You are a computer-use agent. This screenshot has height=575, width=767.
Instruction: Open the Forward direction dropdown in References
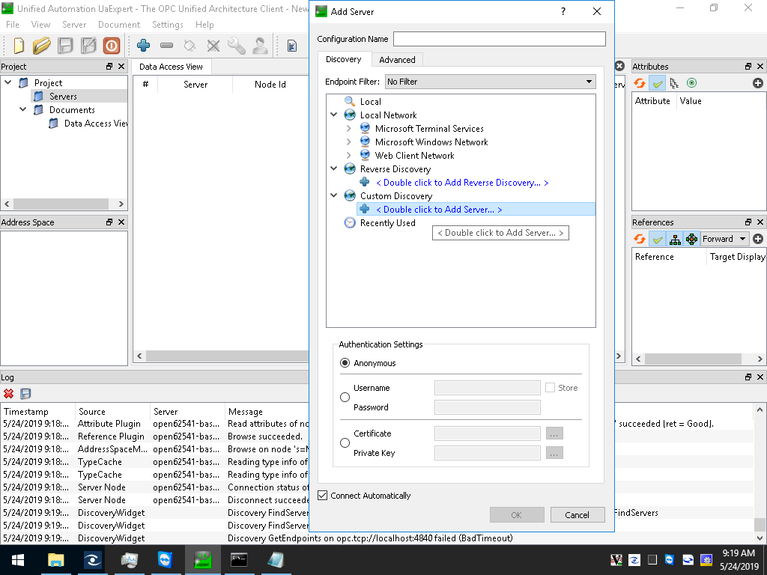coord(724,239)
